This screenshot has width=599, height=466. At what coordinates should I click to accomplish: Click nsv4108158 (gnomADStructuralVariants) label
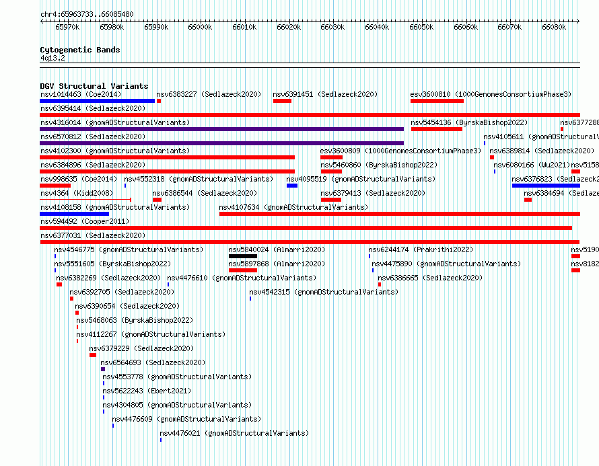click(x=115, y=207)
